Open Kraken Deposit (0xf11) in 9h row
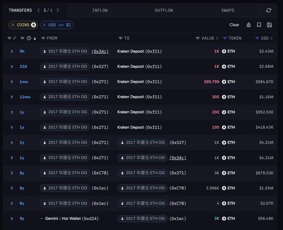Image resolution: width=283 pixels, height=230 pixels. coord(139,52)
